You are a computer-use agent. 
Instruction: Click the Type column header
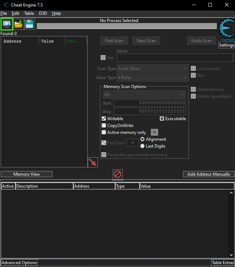pos(127,186)
